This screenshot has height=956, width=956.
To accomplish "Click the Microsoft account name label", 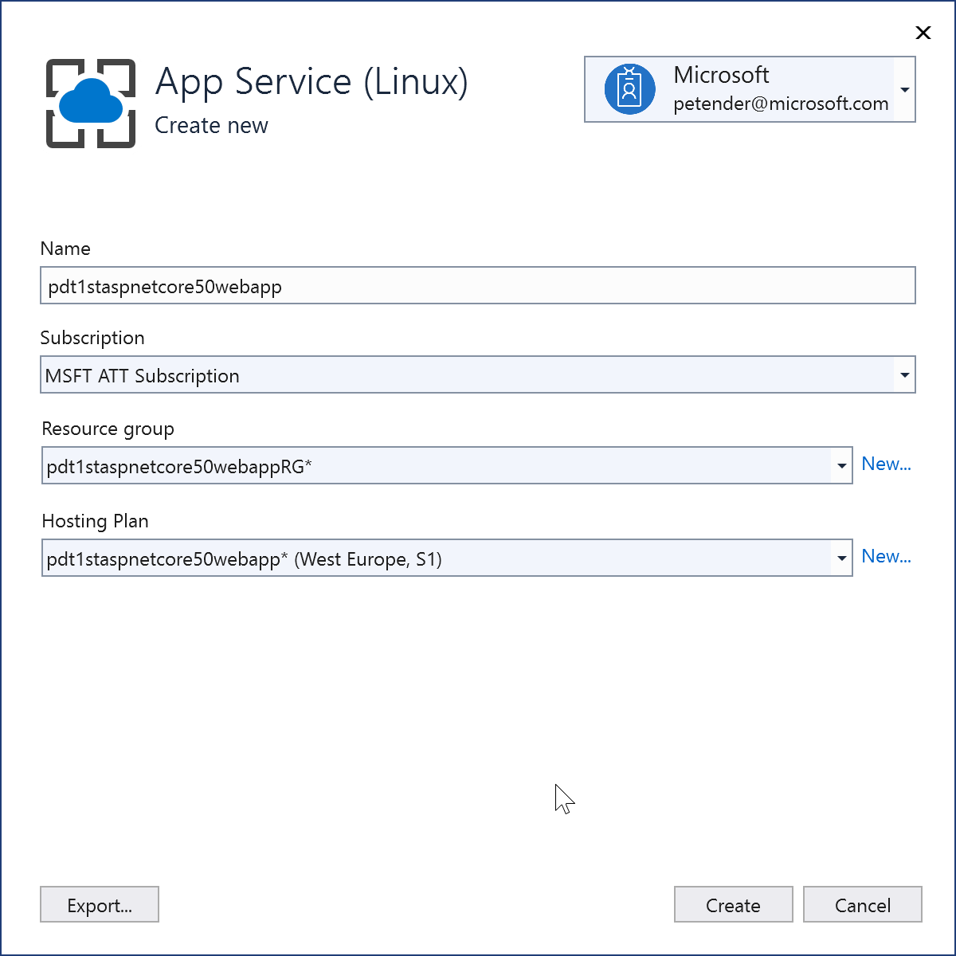I will click(721, 75).
